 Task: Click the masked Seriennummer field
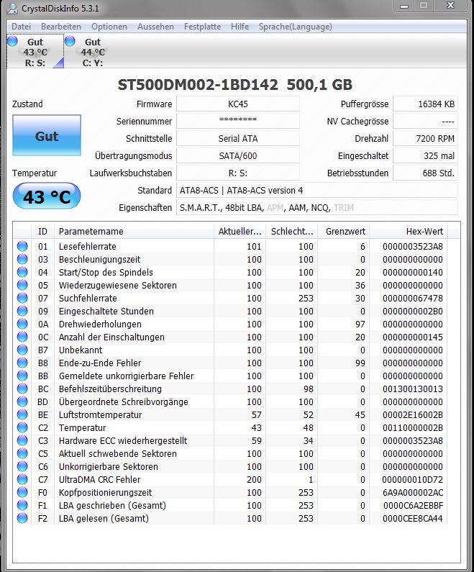coord(238,121)
